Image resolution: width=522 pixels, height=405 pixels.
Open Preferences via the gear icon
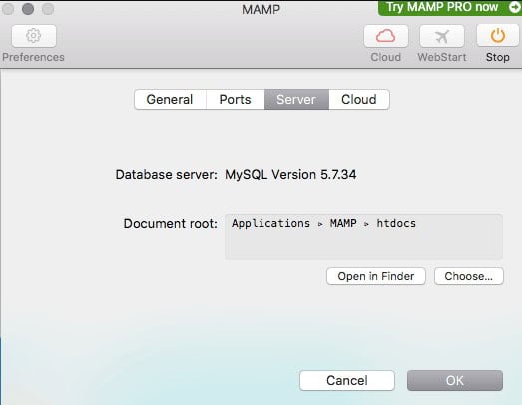pyautogui.click(x=34, y=36)
